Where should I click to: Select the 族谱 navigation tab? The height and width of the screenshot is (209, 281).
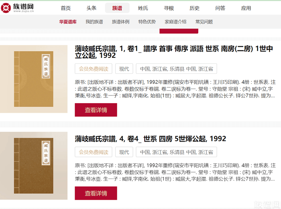pos(117,8)
